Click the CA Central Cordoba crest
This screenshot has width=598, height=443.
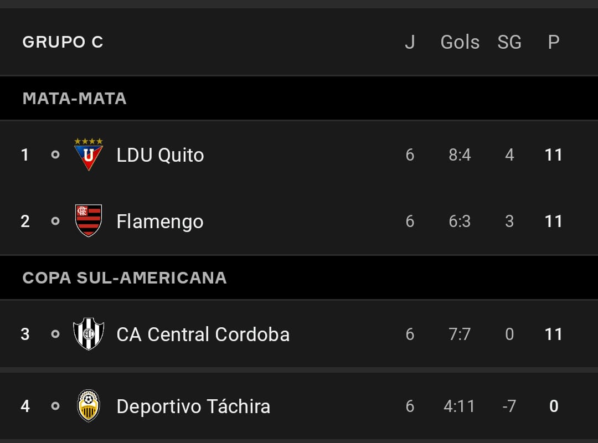pos(89,334)
